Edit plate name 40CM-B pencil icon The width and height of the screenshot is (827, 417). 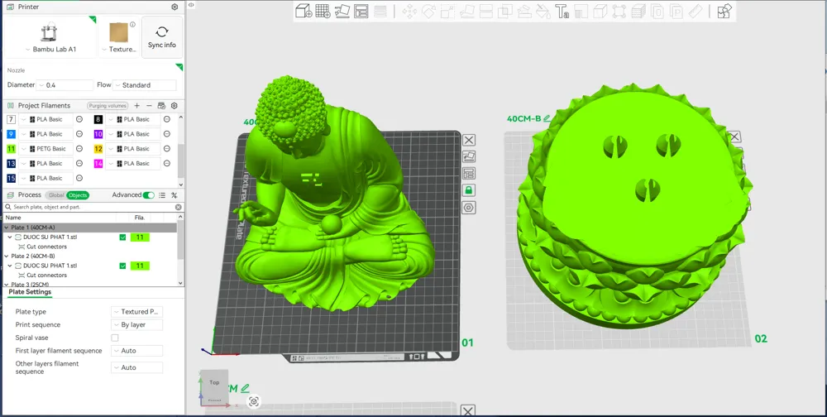547,118
